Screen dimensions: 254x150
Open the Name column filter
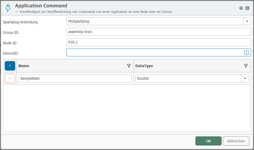129,66
